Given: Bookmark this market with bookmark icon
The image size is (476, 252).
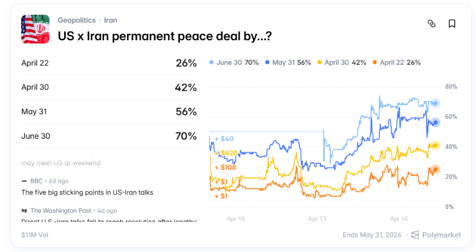Looking at the screenshot, I should 452,23.
